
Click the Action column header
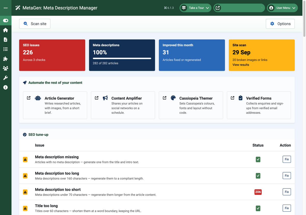tap(285, 145)
